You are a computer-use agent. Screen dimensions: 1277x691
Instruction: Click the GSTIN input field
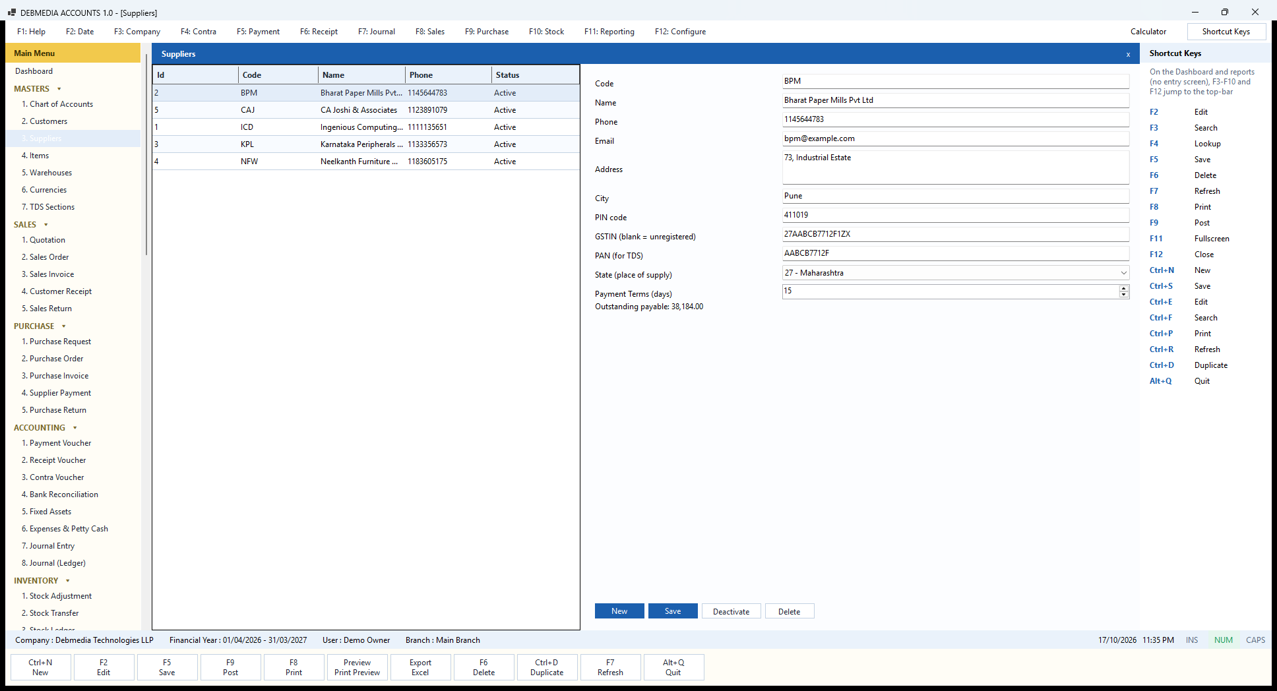pos(956,234)
